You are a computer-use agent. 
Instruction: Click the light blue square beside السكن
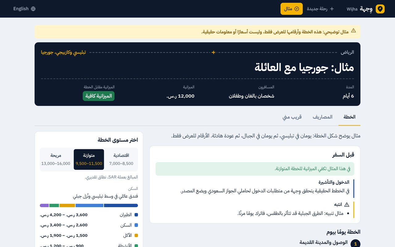[136, 225]
